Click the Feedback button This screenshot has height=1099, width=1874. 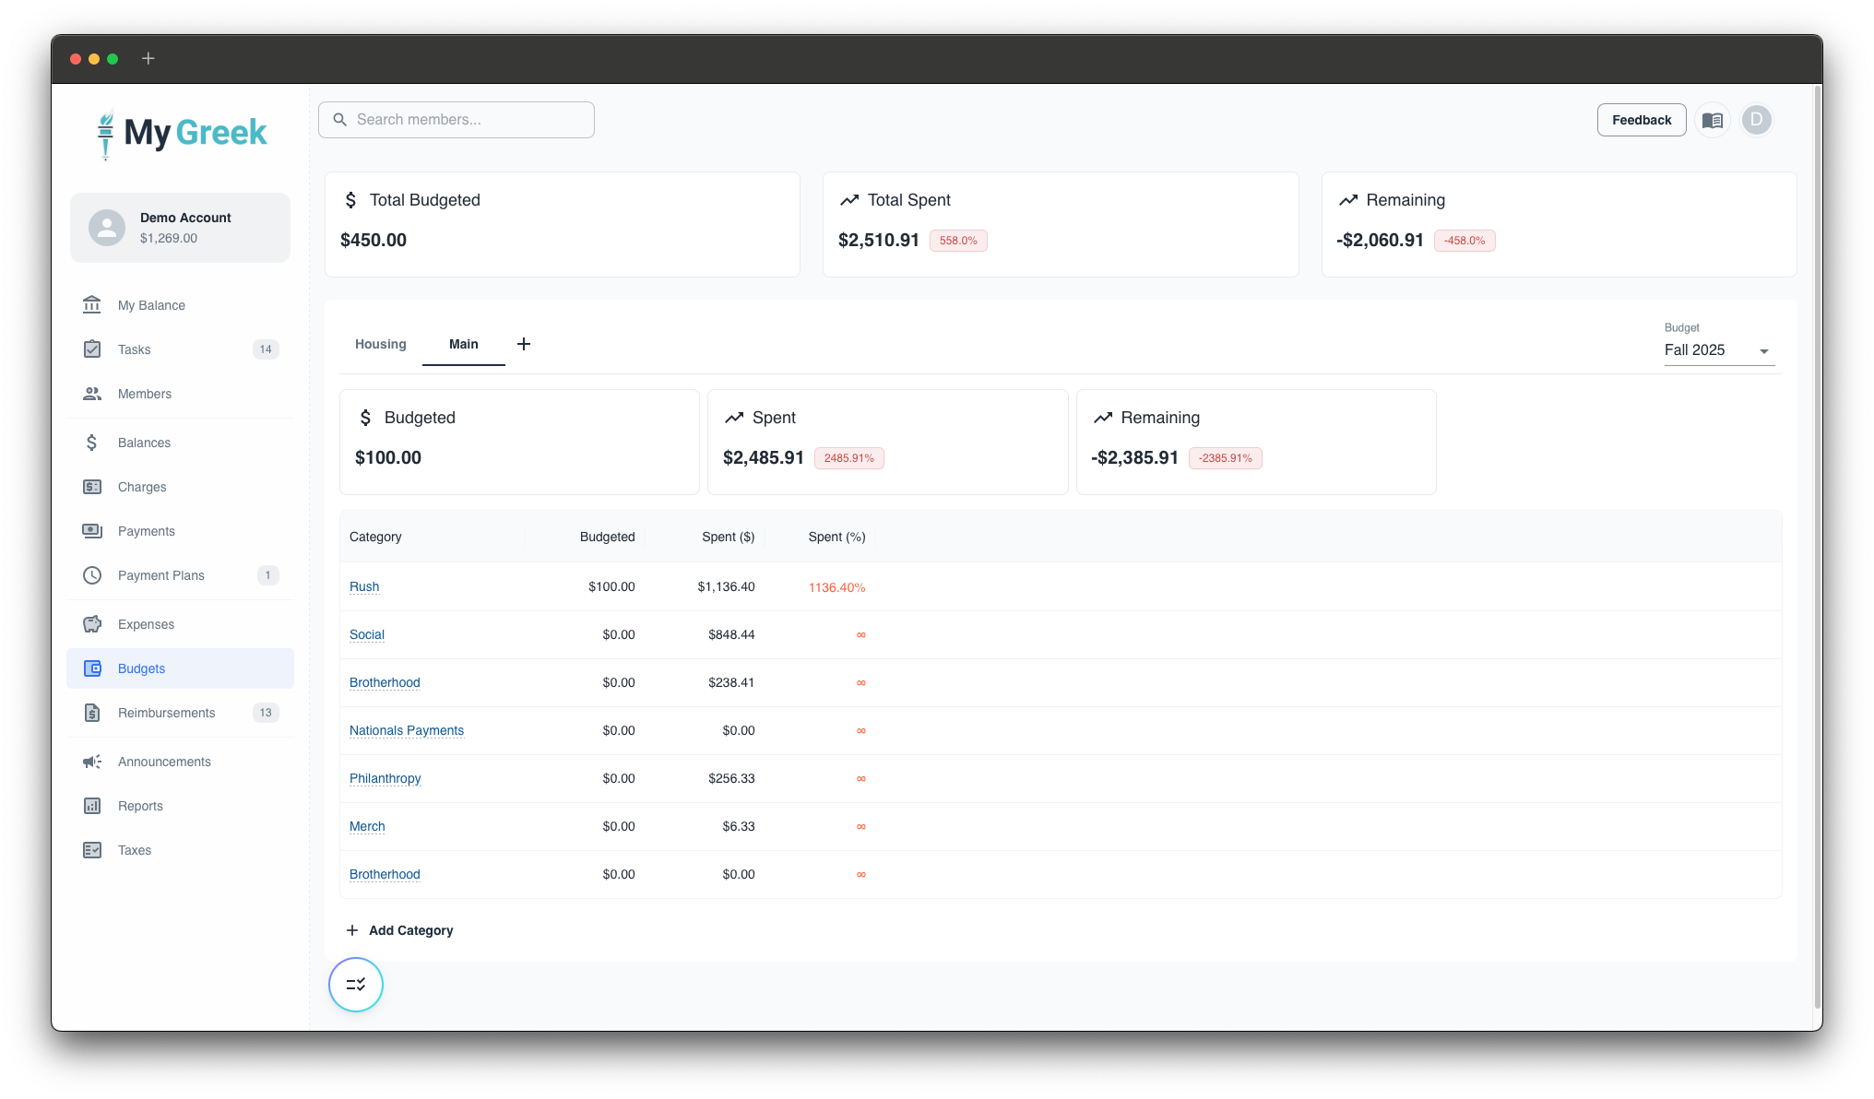1641,120
